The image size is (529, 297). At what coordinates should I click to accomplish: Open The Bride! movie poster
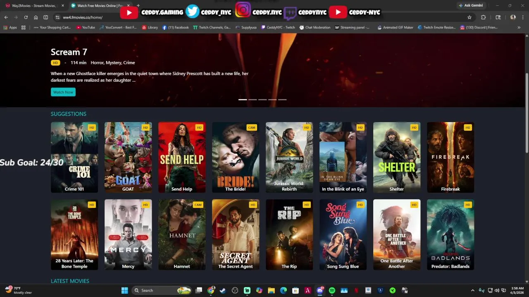tap(236, 157)
